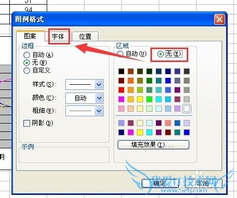Screen dimensions: 237x198
Task: Cancel with the 取消 button
Action: pyautogui.click(x=203, y=184)
